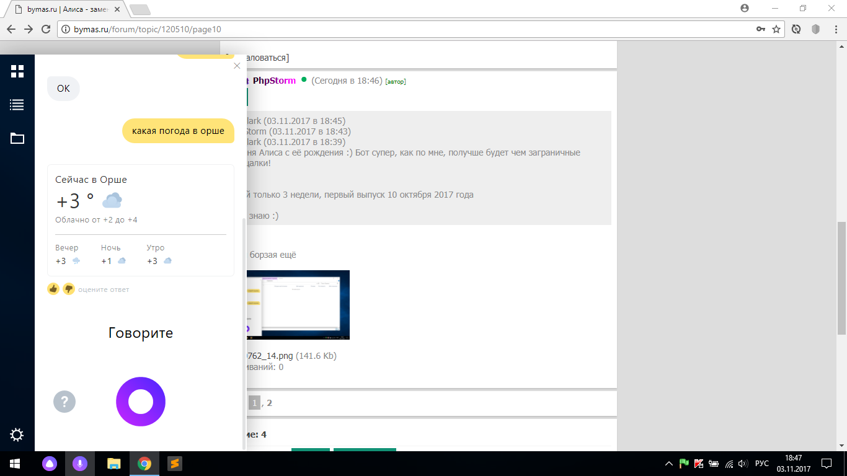Open the folder icon in Alice sidebar
Image resolution: width=847 pixels, height=476 pixels.
[x=17, y=138]
